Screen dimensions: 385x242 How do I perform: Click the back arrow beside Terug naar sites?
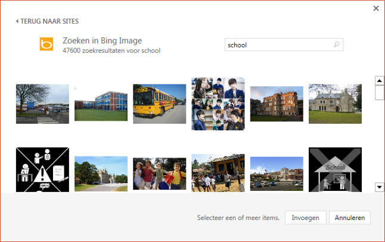(x=17, y=21)
